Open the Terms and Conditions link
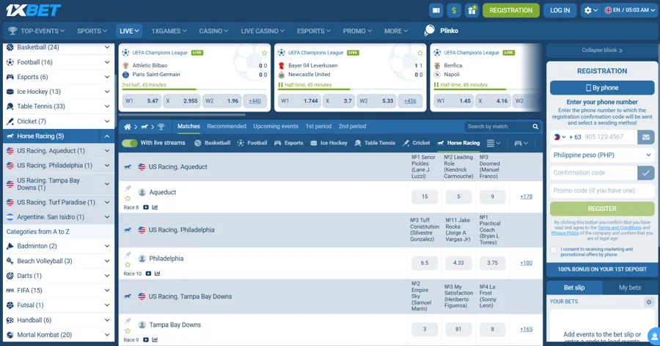660x346 pixels. (x=619, y=227)
